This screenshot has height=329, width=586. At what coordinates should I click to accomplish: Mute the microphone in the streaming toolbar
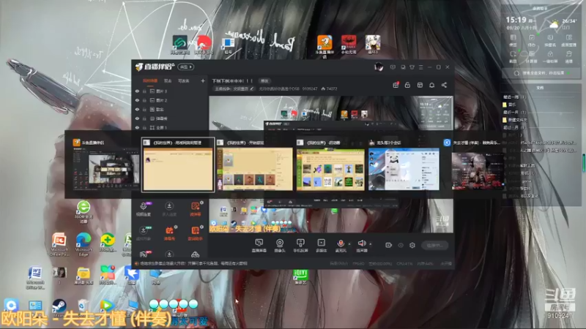[341, 243]
